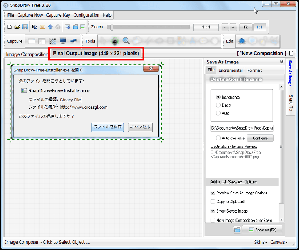Switch to the Final Output Image tab
The image size is (299, 250).
96,54
